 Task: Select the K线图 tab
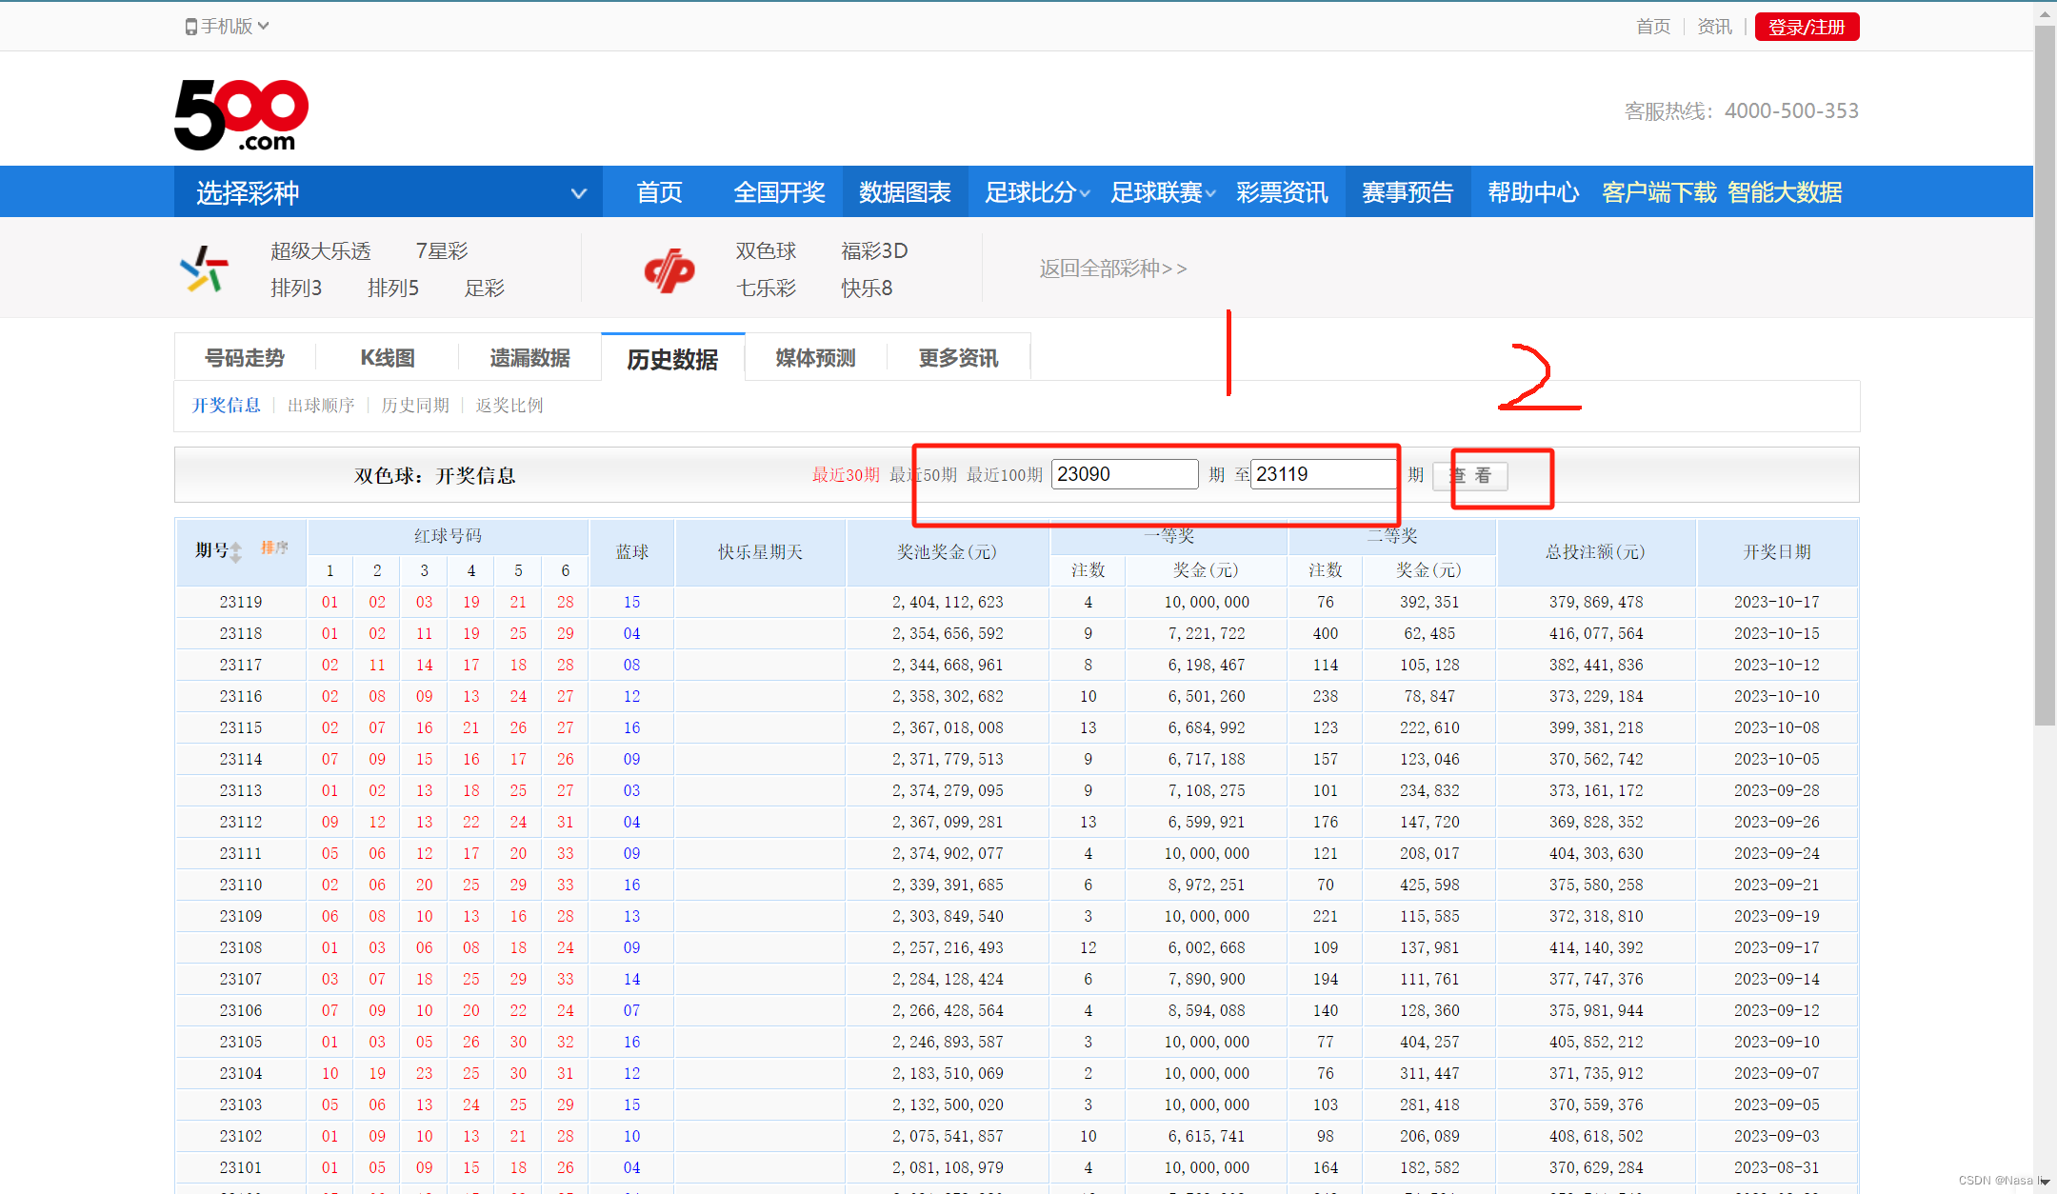pyautogui.click(x=388, y=358)
